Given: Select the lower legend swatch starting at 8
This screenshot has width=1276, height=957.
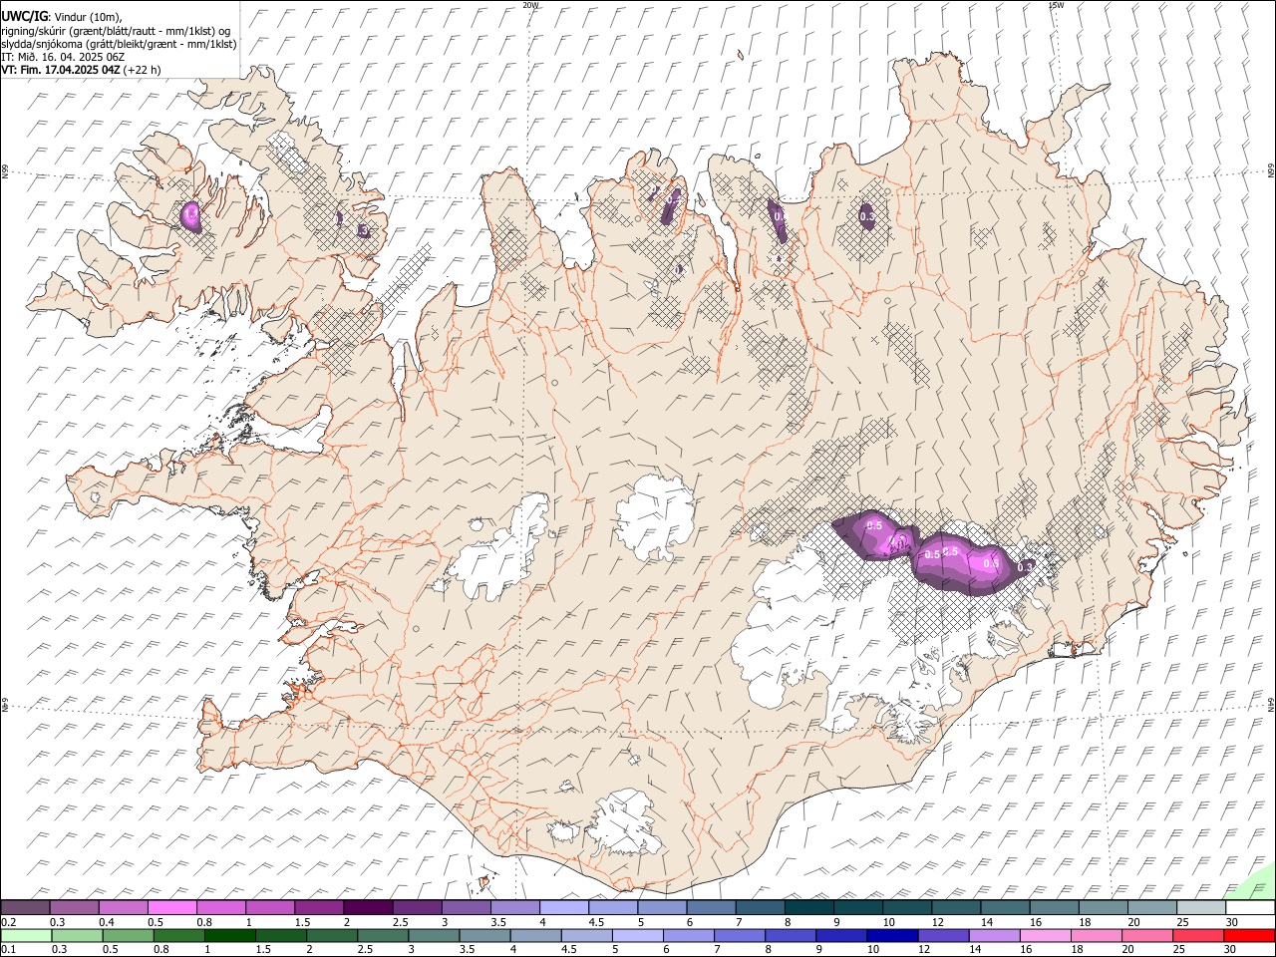Looking at the screenshot, I should tap(792, 935).
